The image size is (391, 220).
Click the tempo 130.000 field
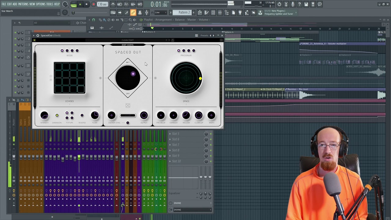click(102, 4)
